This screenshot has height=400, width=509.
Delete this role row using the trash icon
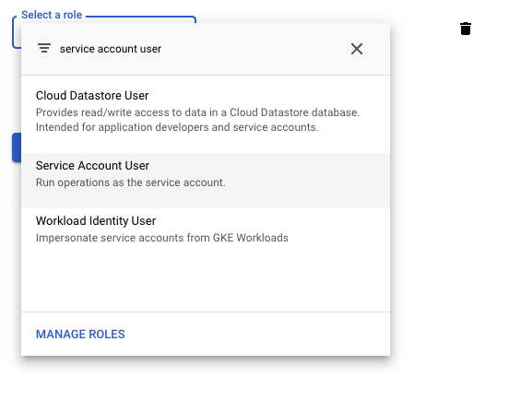(x=466, y=29)
